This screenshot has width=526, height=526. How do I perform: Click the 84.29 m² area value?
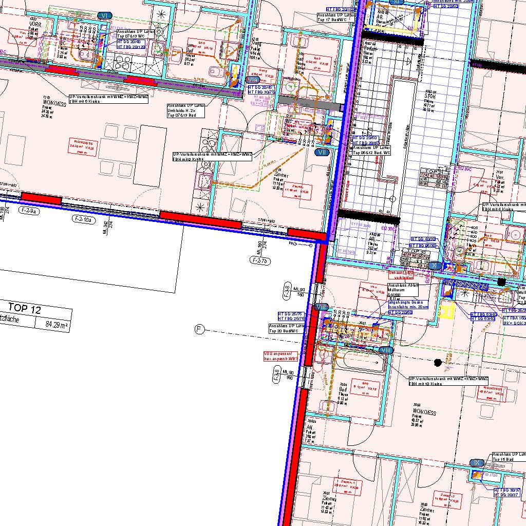pyautogui.click(x=57, y=325)
